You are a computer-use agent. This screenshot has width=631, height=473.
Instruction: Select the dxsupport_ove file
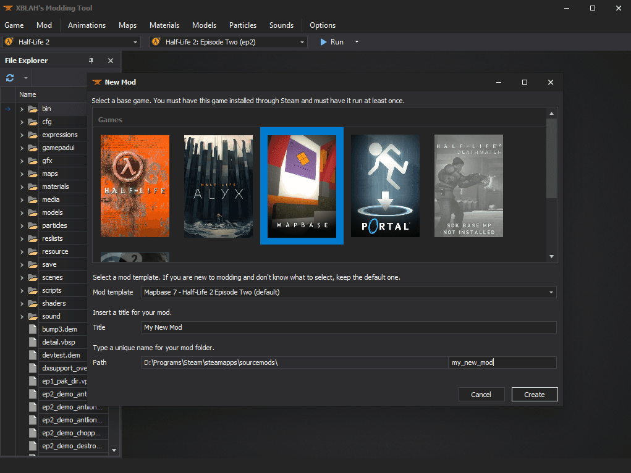pyautogui.click(x=63, y=368)
